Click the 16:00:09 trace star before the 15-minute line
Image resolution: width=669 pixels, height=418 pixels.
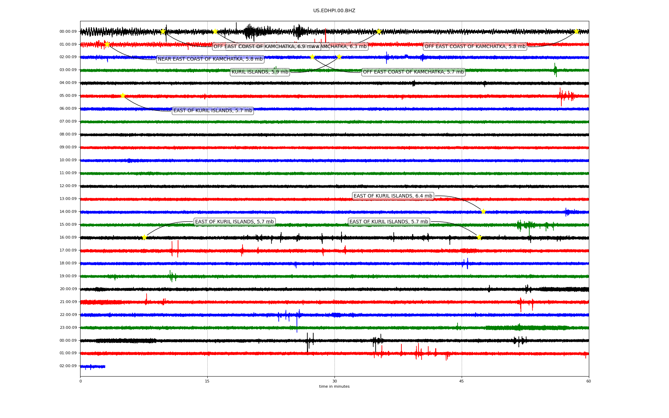click(x=144, y=237)
